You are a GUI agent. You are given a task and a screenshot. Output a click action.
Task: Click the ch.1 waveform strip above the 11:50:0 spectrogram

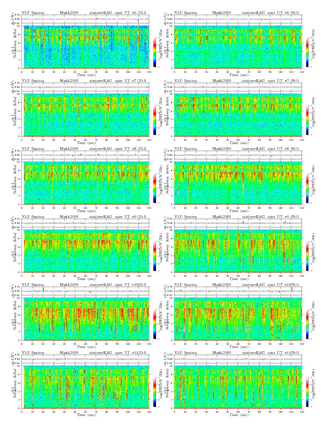coord(238,359)
